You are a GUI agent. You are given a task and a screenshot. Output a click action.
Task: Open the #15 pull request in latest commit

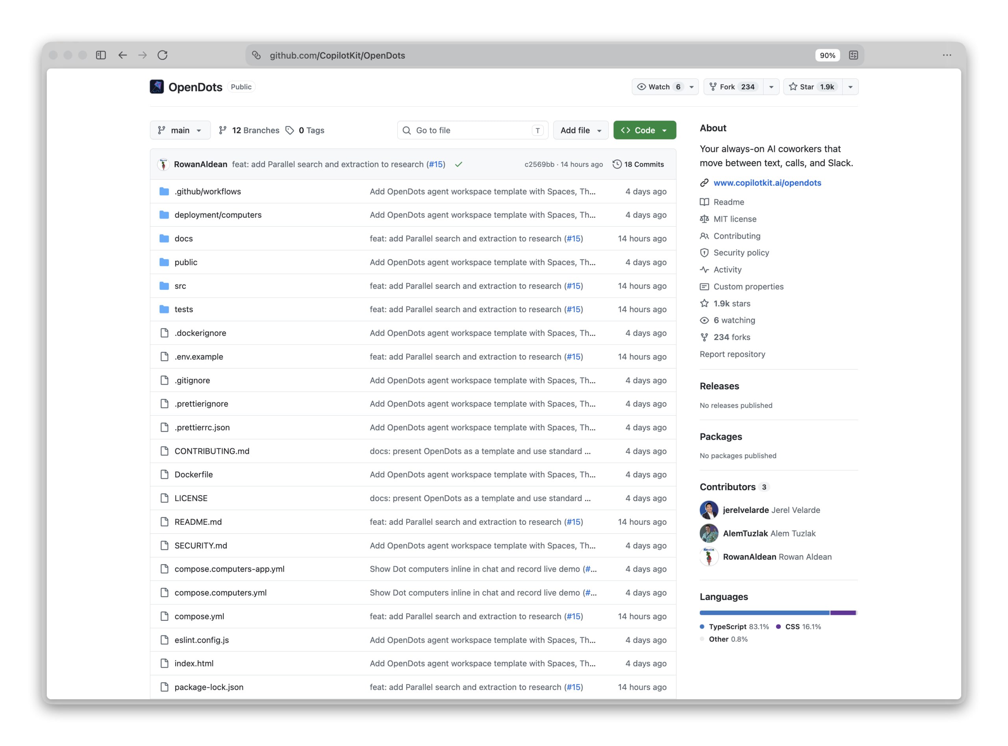pyautogui.click(x=436, y=165)
